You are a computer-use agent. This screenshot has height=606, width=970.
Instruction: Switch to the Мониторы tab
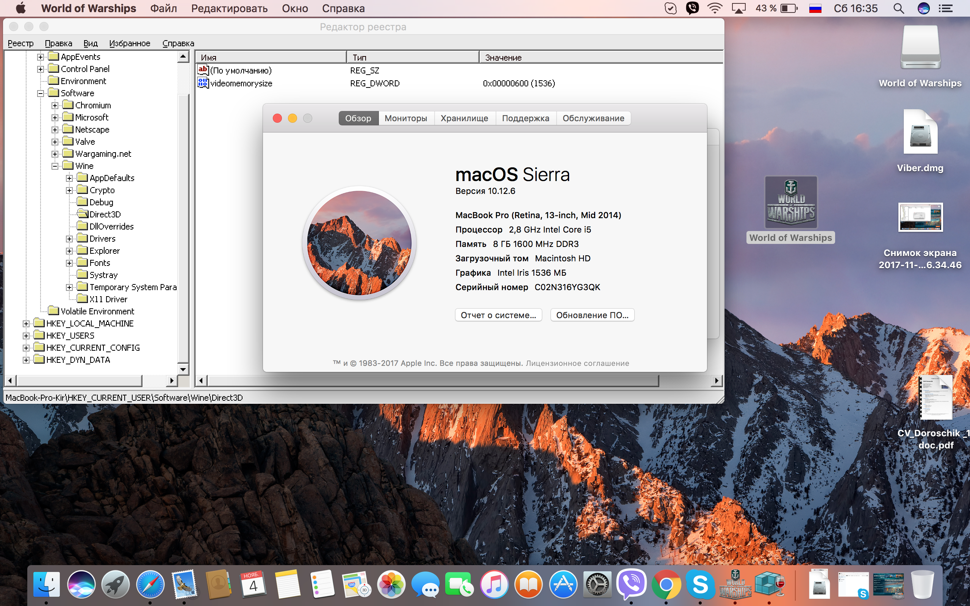click(406, 118)
